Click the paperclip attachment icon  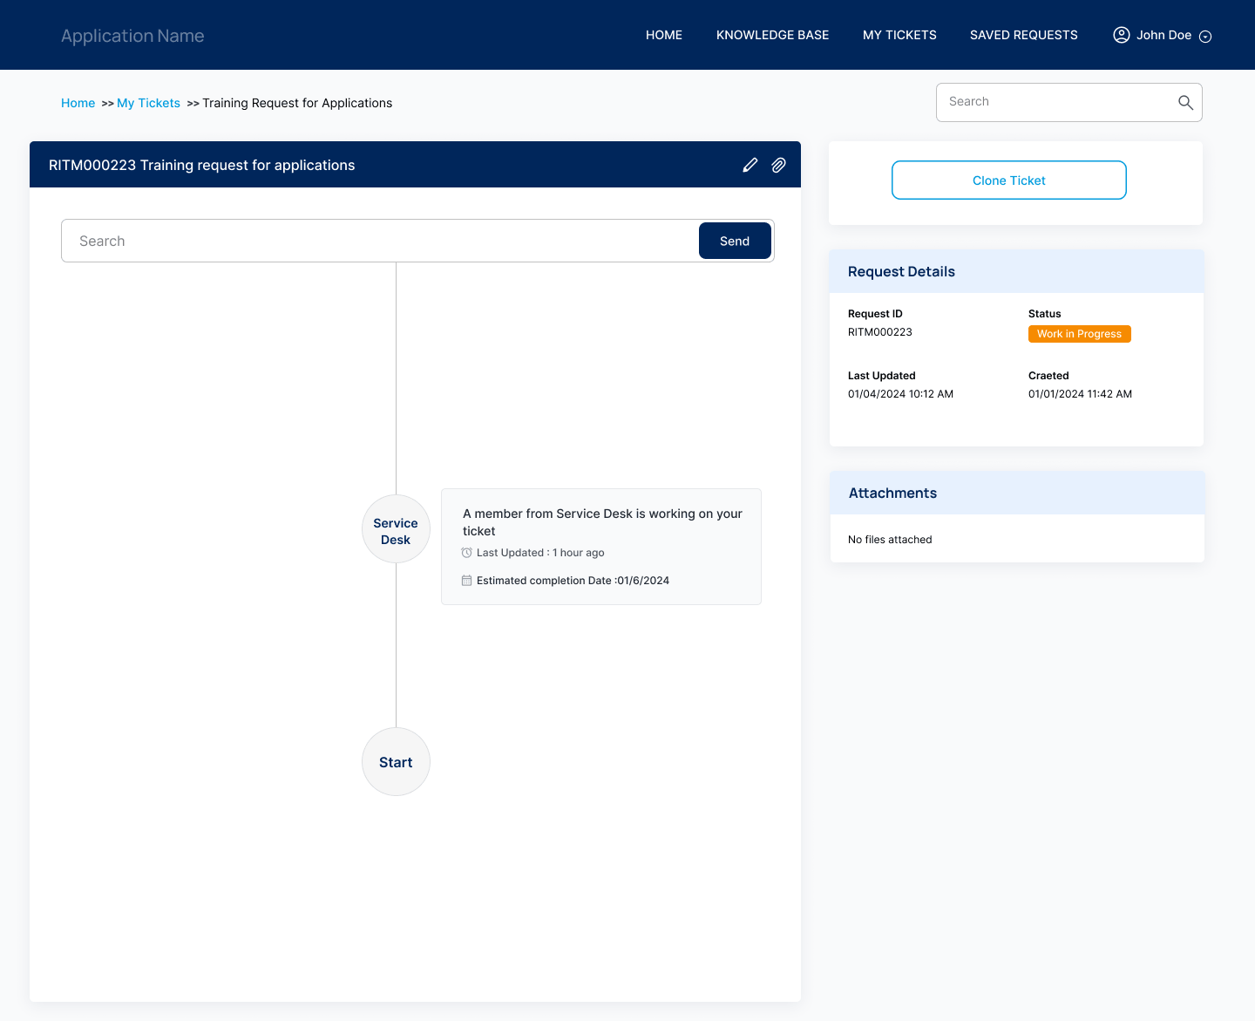tap(778, 165)
